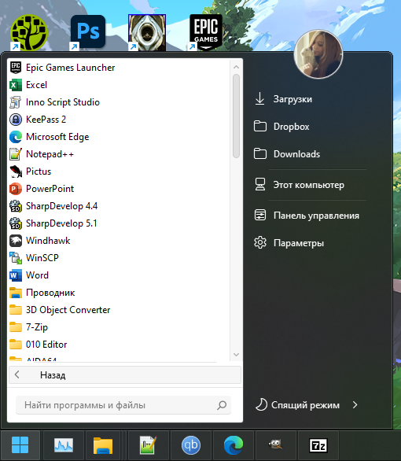Click the program list scrollbar thumb
Image resolution: width=401 pixels, height=461 pixels.
point(236,116)
